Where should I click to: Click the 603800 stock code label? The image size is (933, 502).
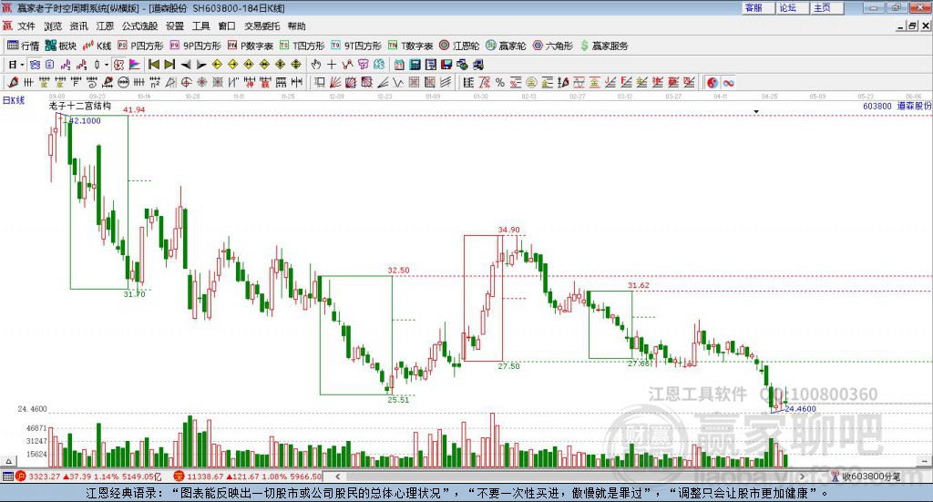pyautogui.click(x=877, y=106)
